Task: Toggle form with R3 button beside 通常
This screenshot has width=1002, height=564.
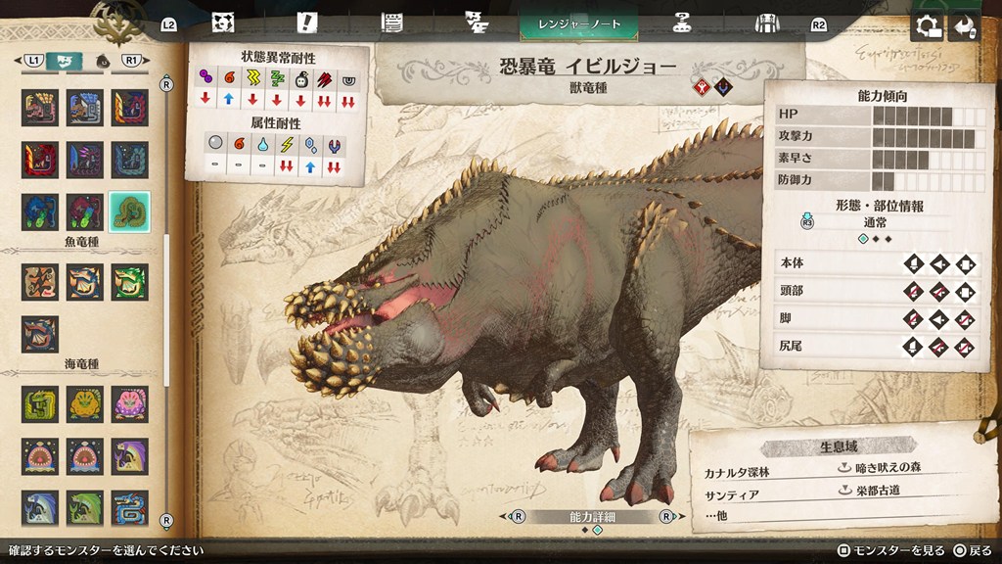Action: (808, 222)
